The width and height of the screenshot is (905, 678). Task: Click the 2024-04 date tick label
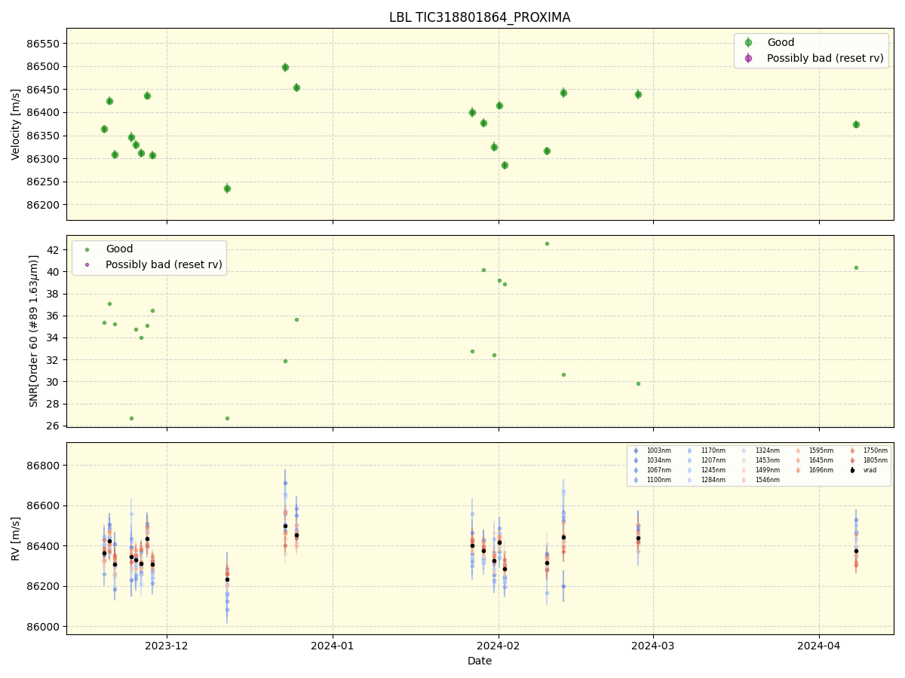(819, 646)
